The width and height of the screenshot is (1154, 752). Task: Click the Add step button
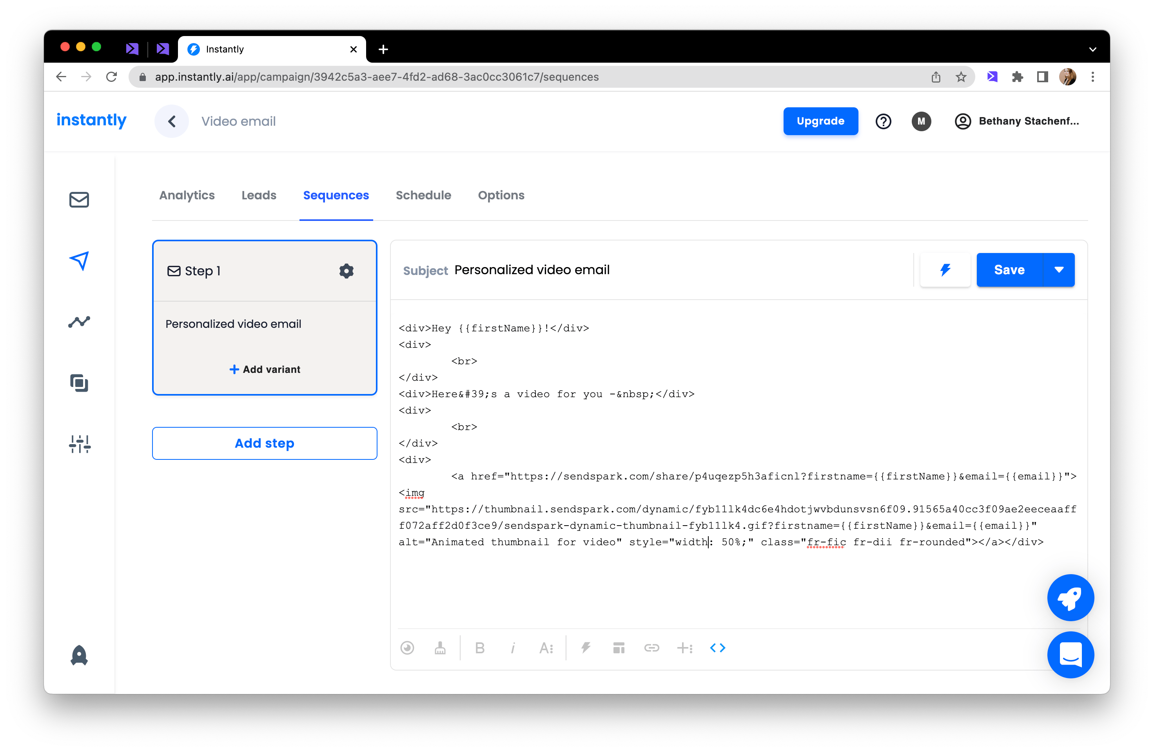click(265, 443)
